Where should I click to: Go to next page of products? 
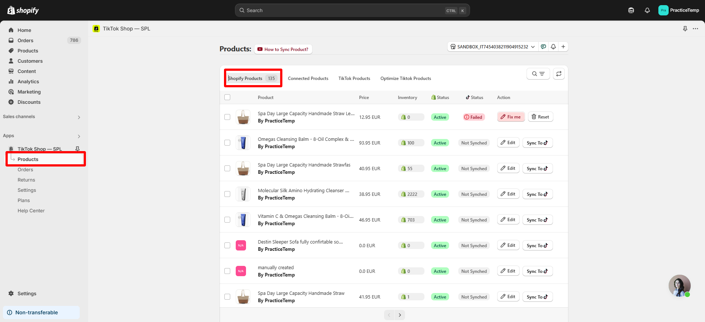[x=400, y=315]
